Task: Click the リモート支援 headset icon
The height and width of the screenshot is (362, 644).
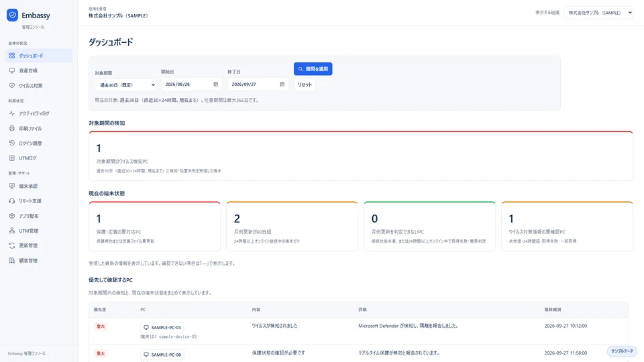Action: pyautogui.click(x=12, y=200)
